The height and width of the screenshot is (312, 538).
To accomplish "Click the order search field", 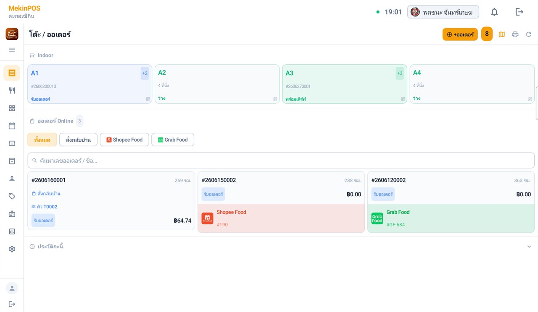I will [x=281, y=161].
